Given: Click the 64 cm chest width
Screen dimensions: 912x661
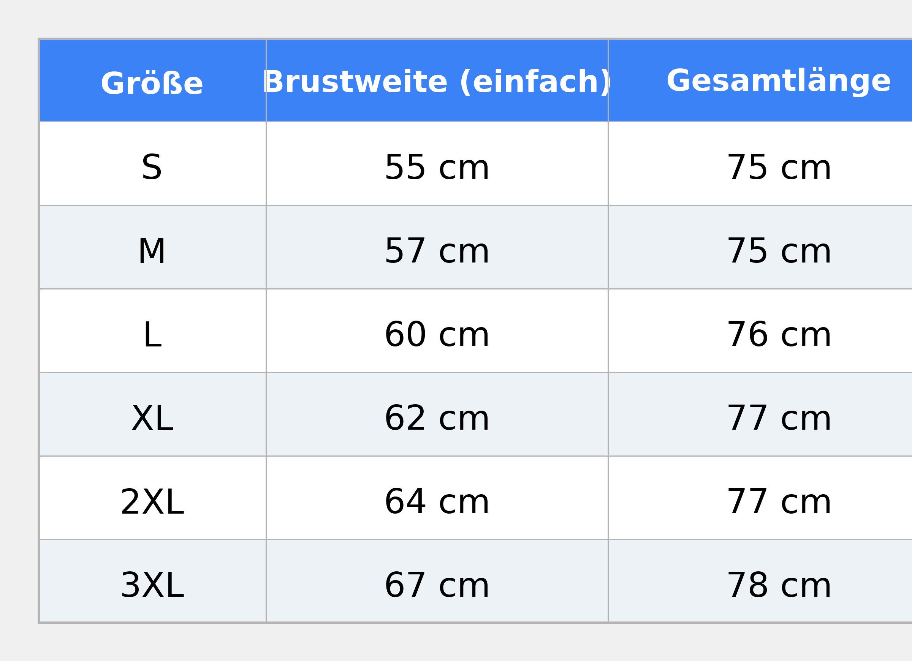Looking at the screenshot, I should click(x=437, y=502).
